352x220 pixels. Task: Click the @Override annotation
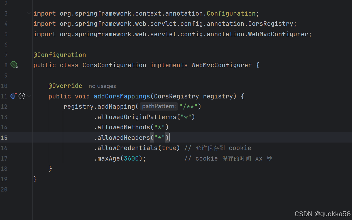65,86
